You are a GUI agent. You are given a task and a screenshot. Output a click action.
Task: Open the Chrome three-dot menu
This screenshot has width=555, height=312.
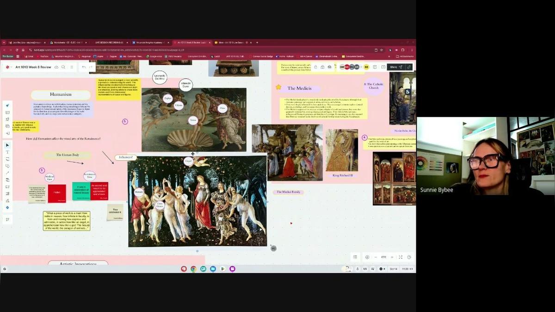(x=411, y=50)
